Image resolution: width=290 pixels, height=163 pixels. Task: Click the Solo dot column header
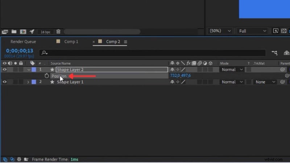coord(16,63)
